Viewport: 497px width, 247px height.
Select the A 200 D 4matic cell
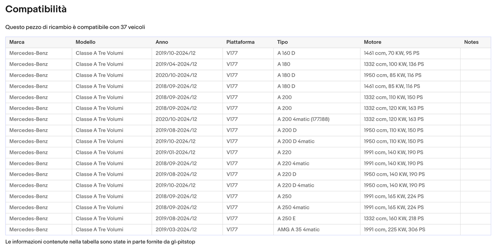(296, 141)
